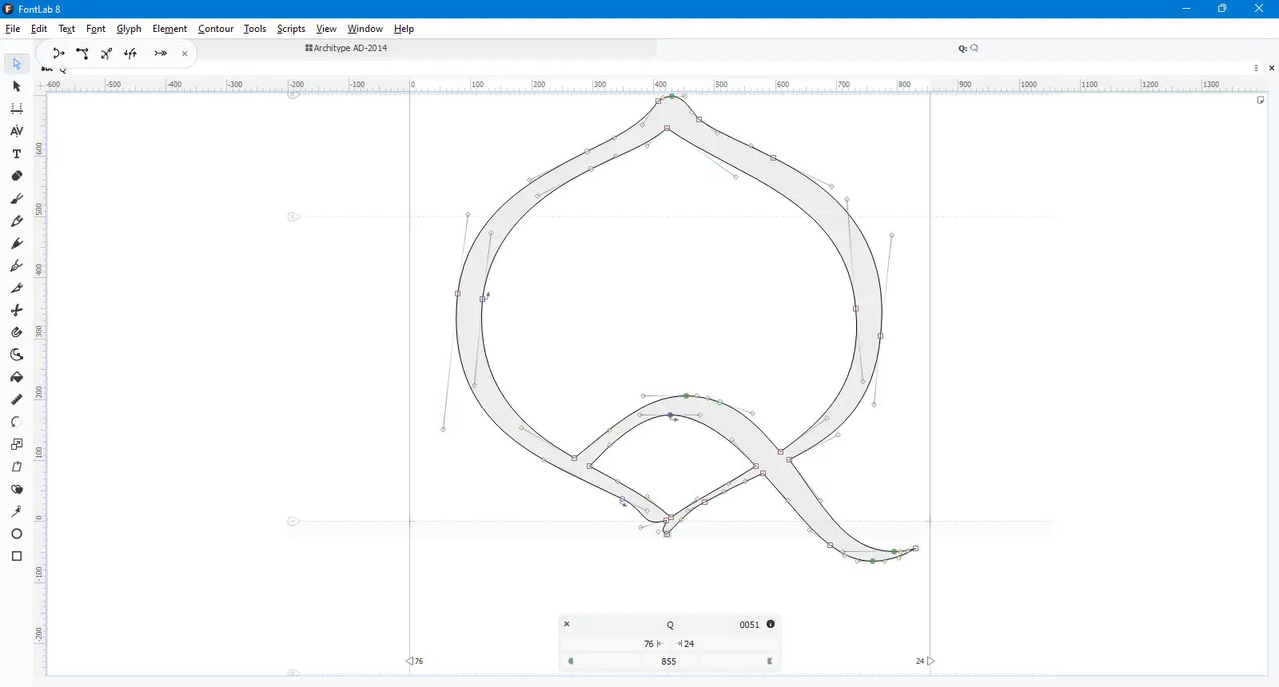Click the right sidebearing triangle handle labeled 24
Image resolution: width=1279 pixels, height=687 pixels.
pos(930,661)
